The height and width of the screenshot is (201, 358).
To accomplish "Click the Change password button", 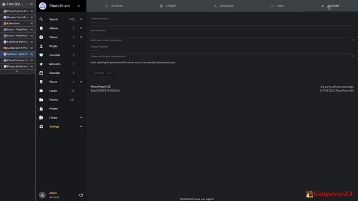I will point(102,73).
